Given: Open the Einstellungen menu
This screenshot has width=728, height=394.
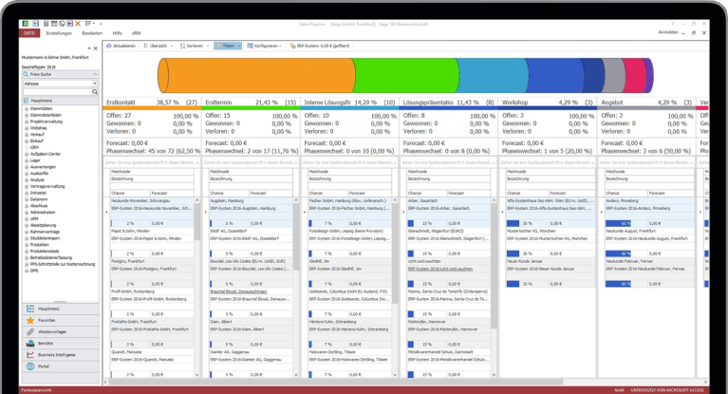Looking at the screenshot, I should point(59,32).
